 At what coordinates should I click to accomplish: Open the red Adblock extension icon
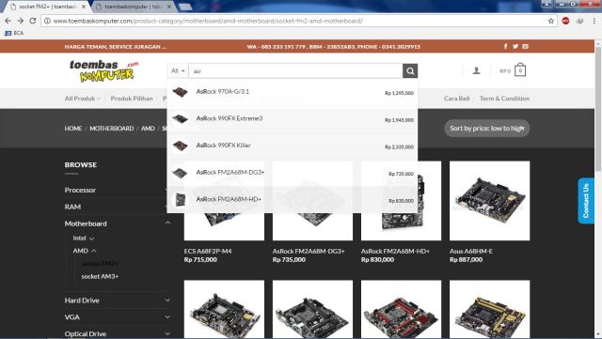tap(565, 21)
